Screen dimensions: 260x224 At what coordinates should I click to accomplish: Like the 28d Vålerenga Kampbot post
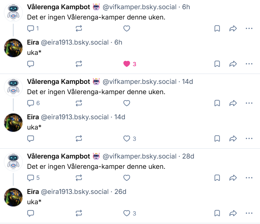(127, 178)
